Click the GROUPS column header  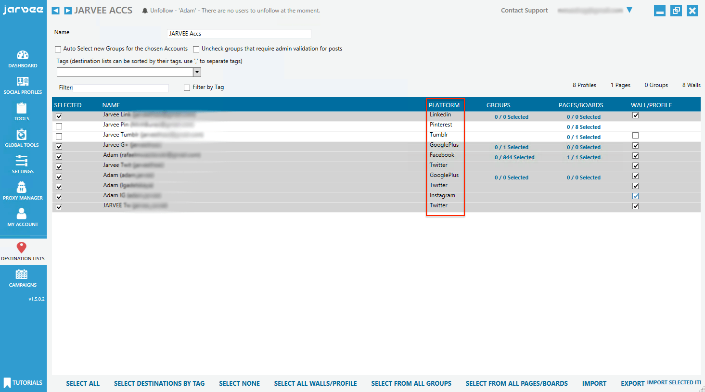coord(499,105)
